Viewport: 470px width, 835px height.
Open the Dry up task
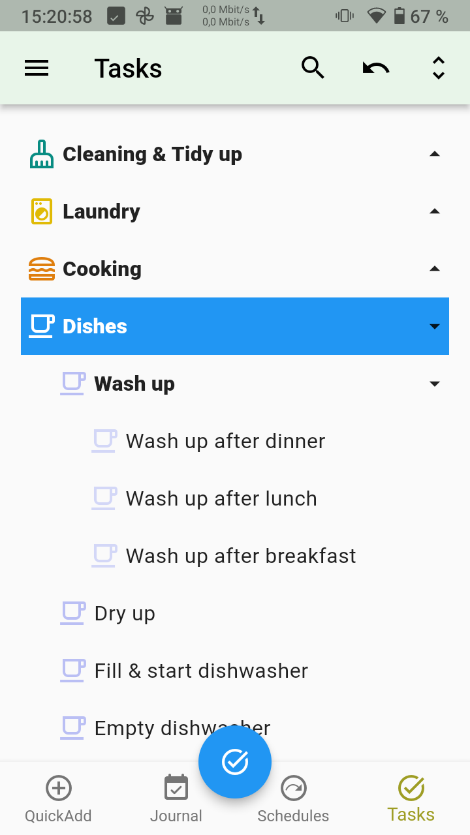click(125, 614)
